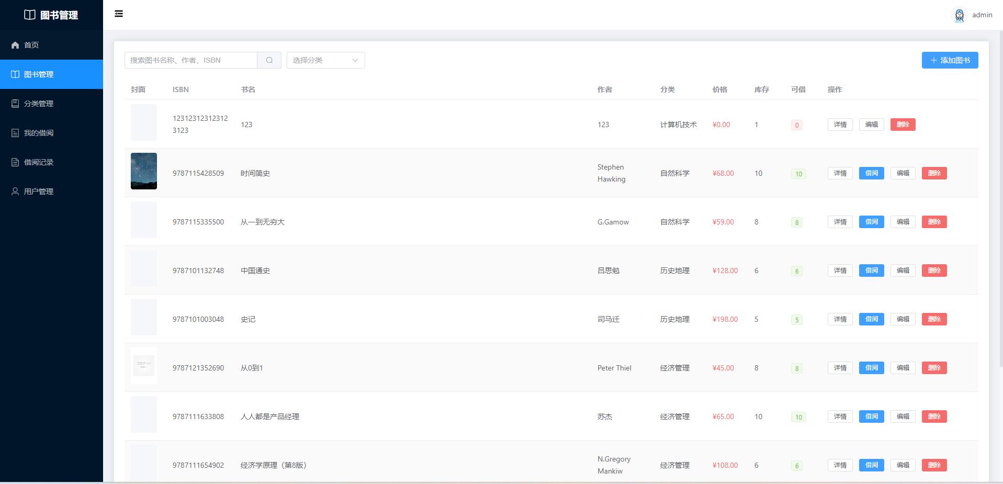Focus the book search input field
The height and width of the screenshot is (484, 1003).
click(191, 60)
